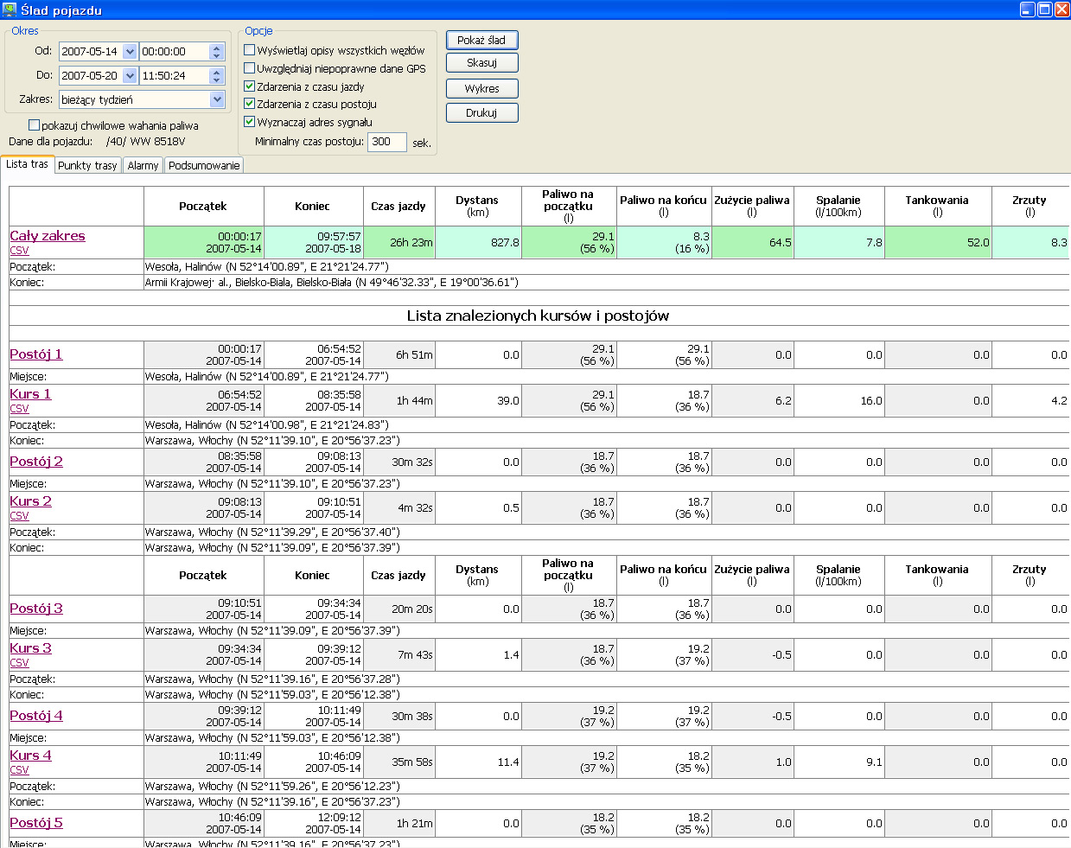This screenshot has height=848, width=1071.
Task: Maximize the Ślad pojazdu window
Action: [1044, 10]
